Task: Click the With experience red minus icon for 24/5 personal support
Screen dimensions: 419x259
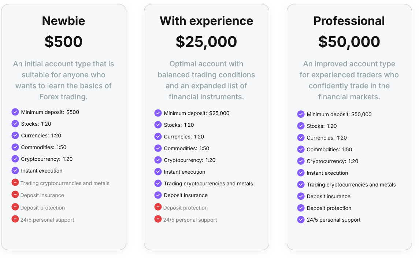Action: [x=158, y=219]
